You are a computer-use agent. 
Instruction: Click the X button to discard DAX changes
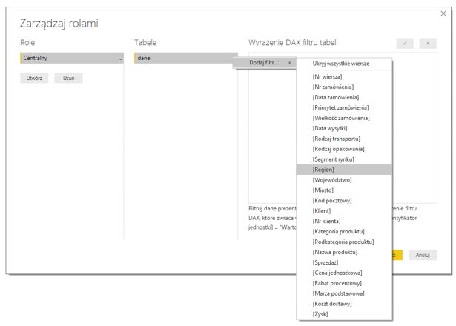pos(428,44)
